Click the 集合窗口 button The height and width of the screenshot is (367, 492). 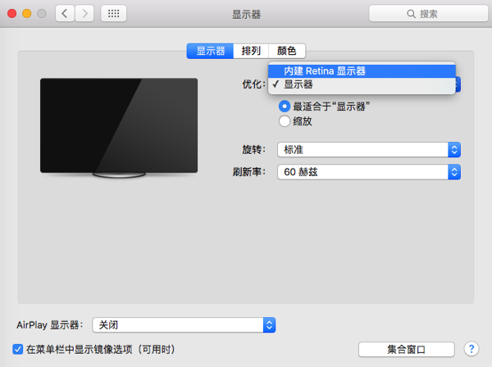(407, 349)
